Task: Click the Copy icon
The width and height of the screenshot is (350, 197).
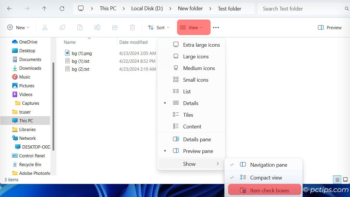Action: 62,27
